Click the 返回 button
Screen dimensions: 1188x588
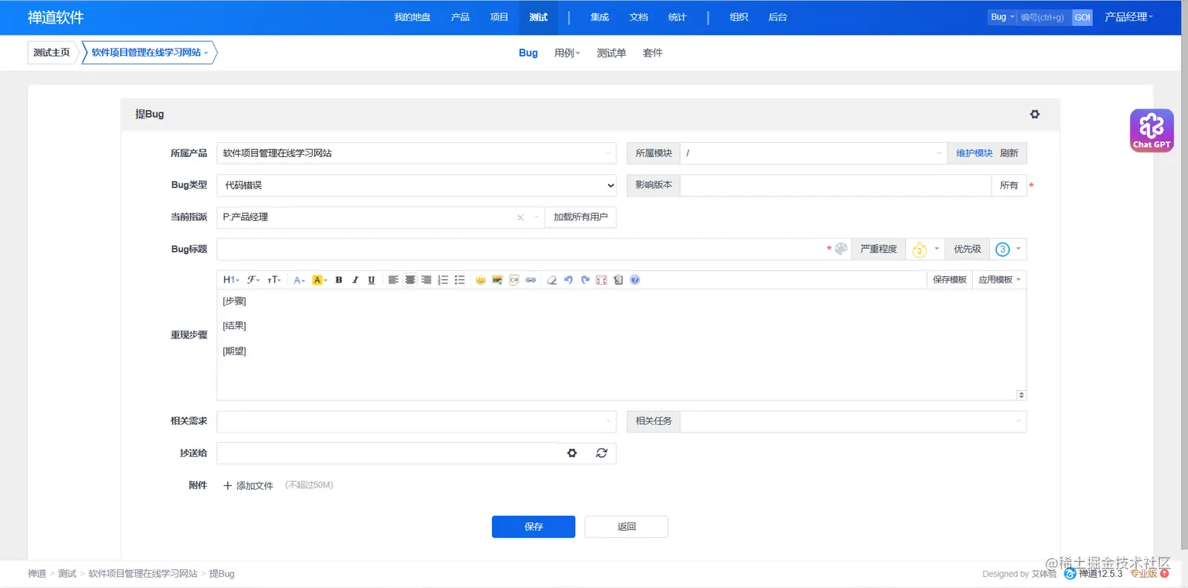click(626, 527)
